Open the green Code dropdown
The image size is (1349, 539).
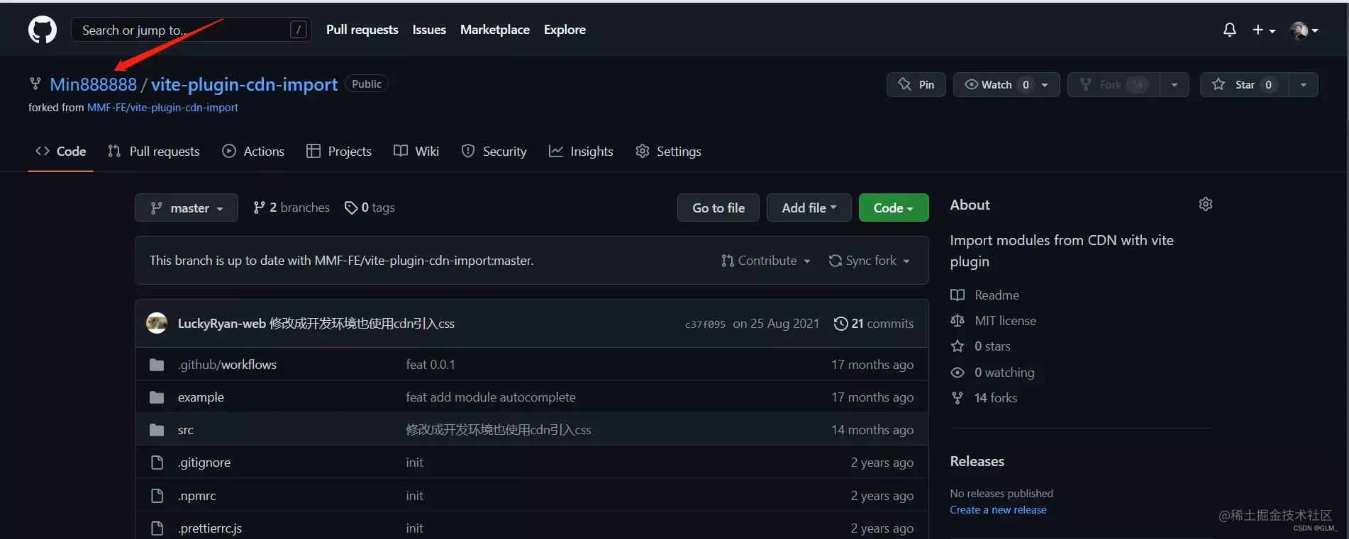pos(894,208)
